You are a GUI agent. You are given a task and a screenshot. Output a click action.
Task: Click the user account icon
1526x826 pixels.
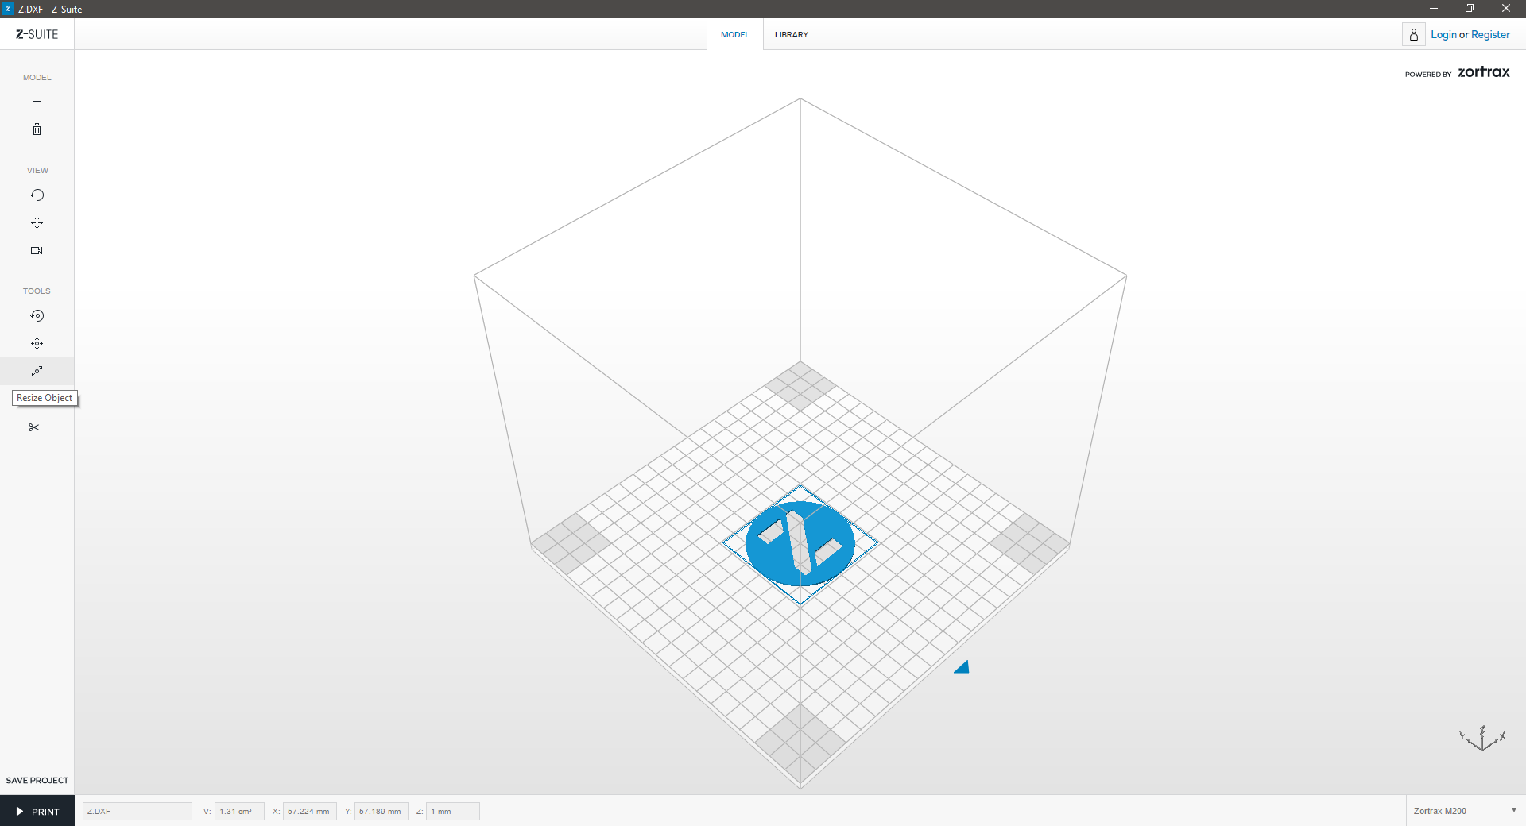1413,35
